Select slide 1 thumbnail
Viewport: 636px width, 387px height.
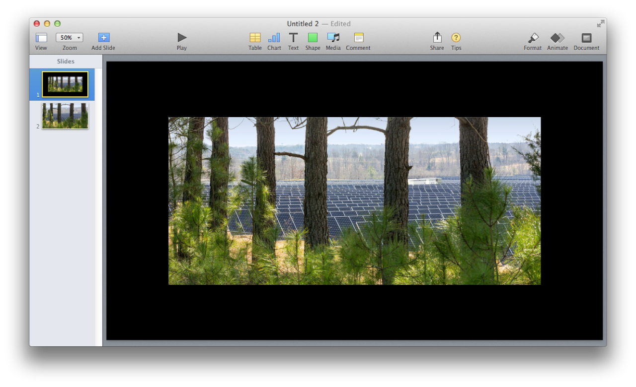click(x=65, y=84)
